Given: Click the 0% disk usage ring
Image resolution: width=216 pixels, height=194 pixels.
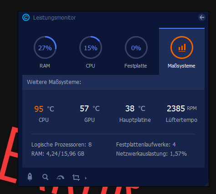Looking at the screenshot, I should point(136,47).
